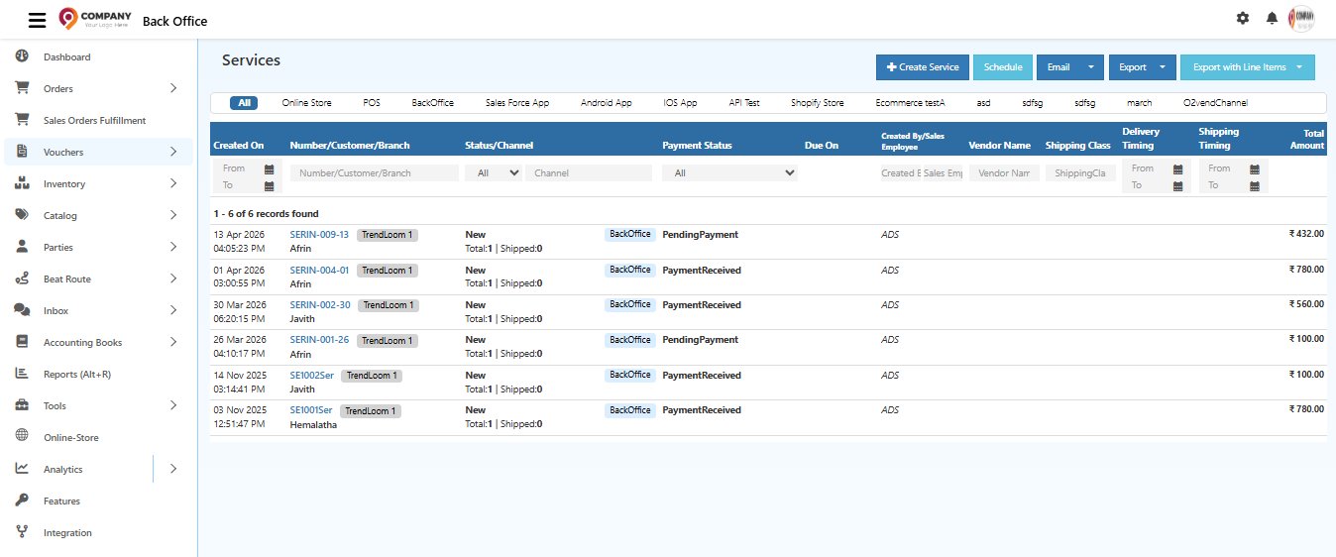Focus the Channel filter field
1336x557 pixels.
coord(589,172)
